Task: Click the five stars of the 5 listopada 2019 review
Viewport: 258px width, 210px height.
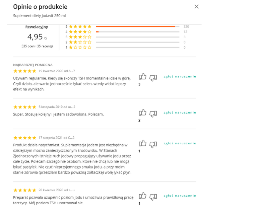Action: (25, 107)
